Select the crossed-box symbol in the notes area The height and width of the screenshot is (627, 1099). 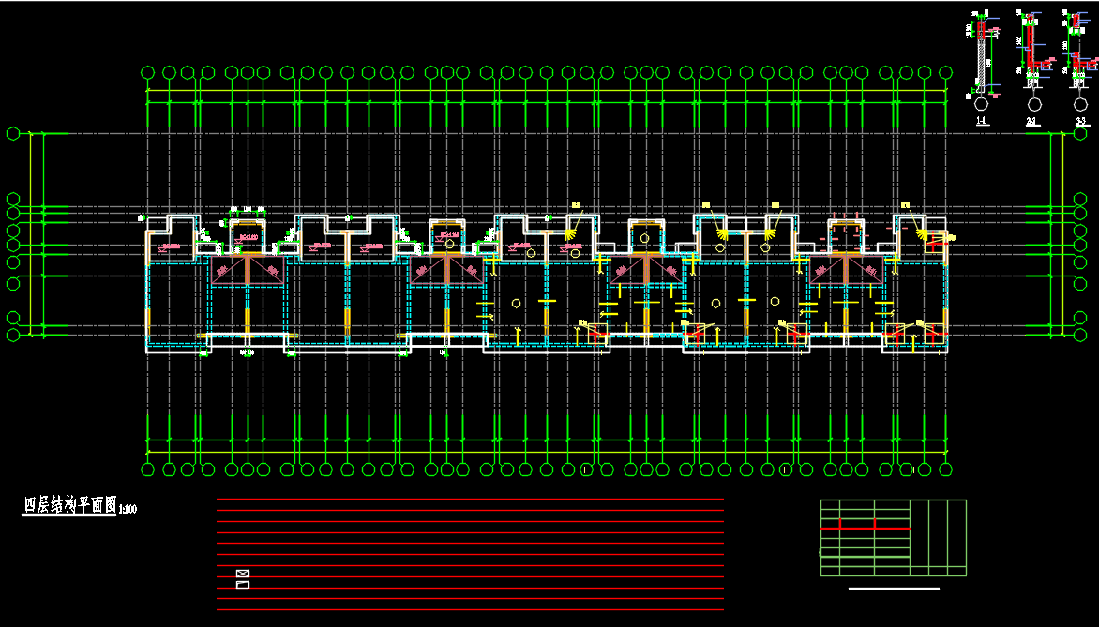click(x=243, y=574)
